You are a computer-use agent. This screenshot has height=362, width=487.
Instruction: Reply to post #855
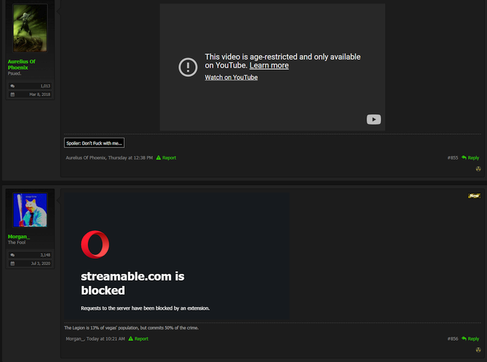(x=471, y=157)
